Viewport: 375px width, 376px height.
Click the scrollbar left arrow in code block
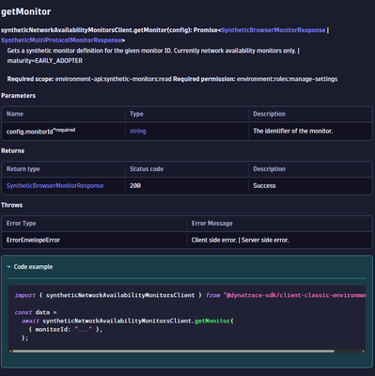(x=10, y=352)
